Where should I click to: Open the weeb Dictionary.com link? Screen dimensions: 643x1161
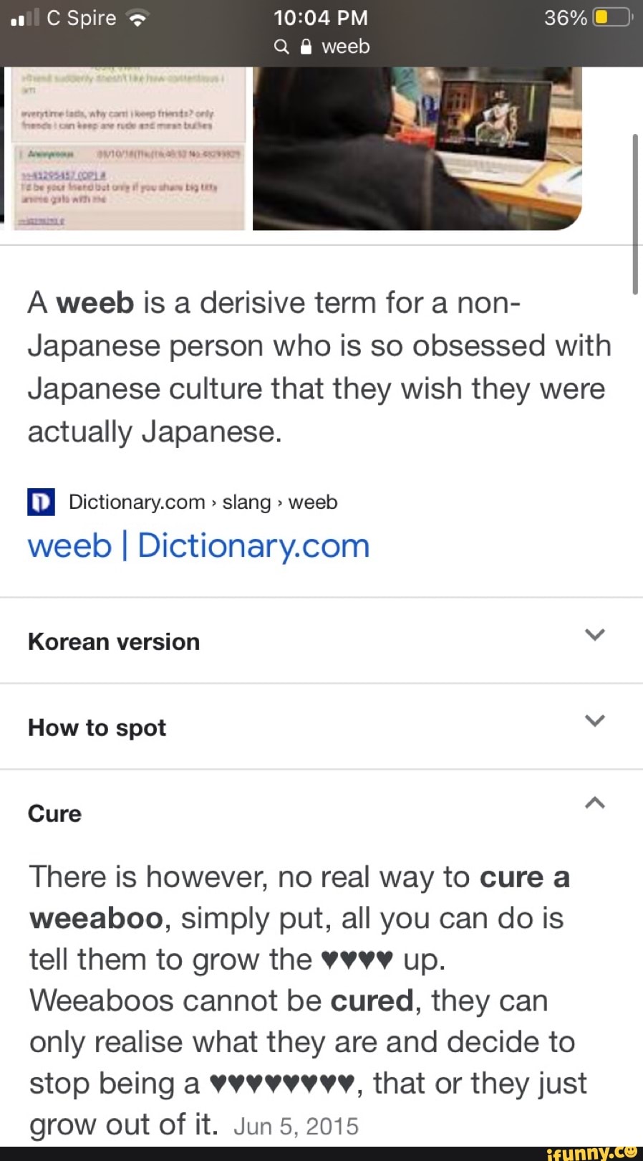point(198,545)
